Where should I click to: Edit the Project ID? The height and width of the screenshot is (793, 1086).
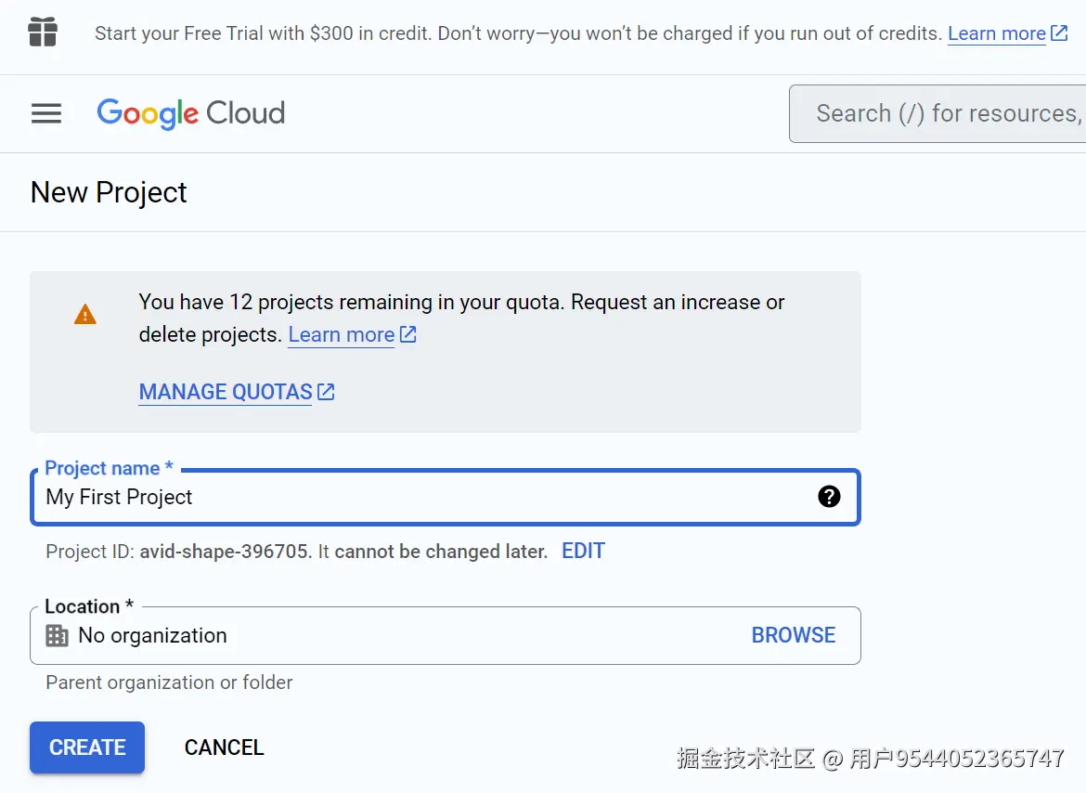(x=583, y=551)
